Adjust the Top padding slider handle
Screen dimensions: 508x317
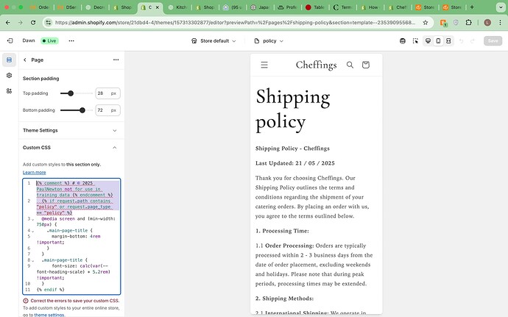point(71,93)
